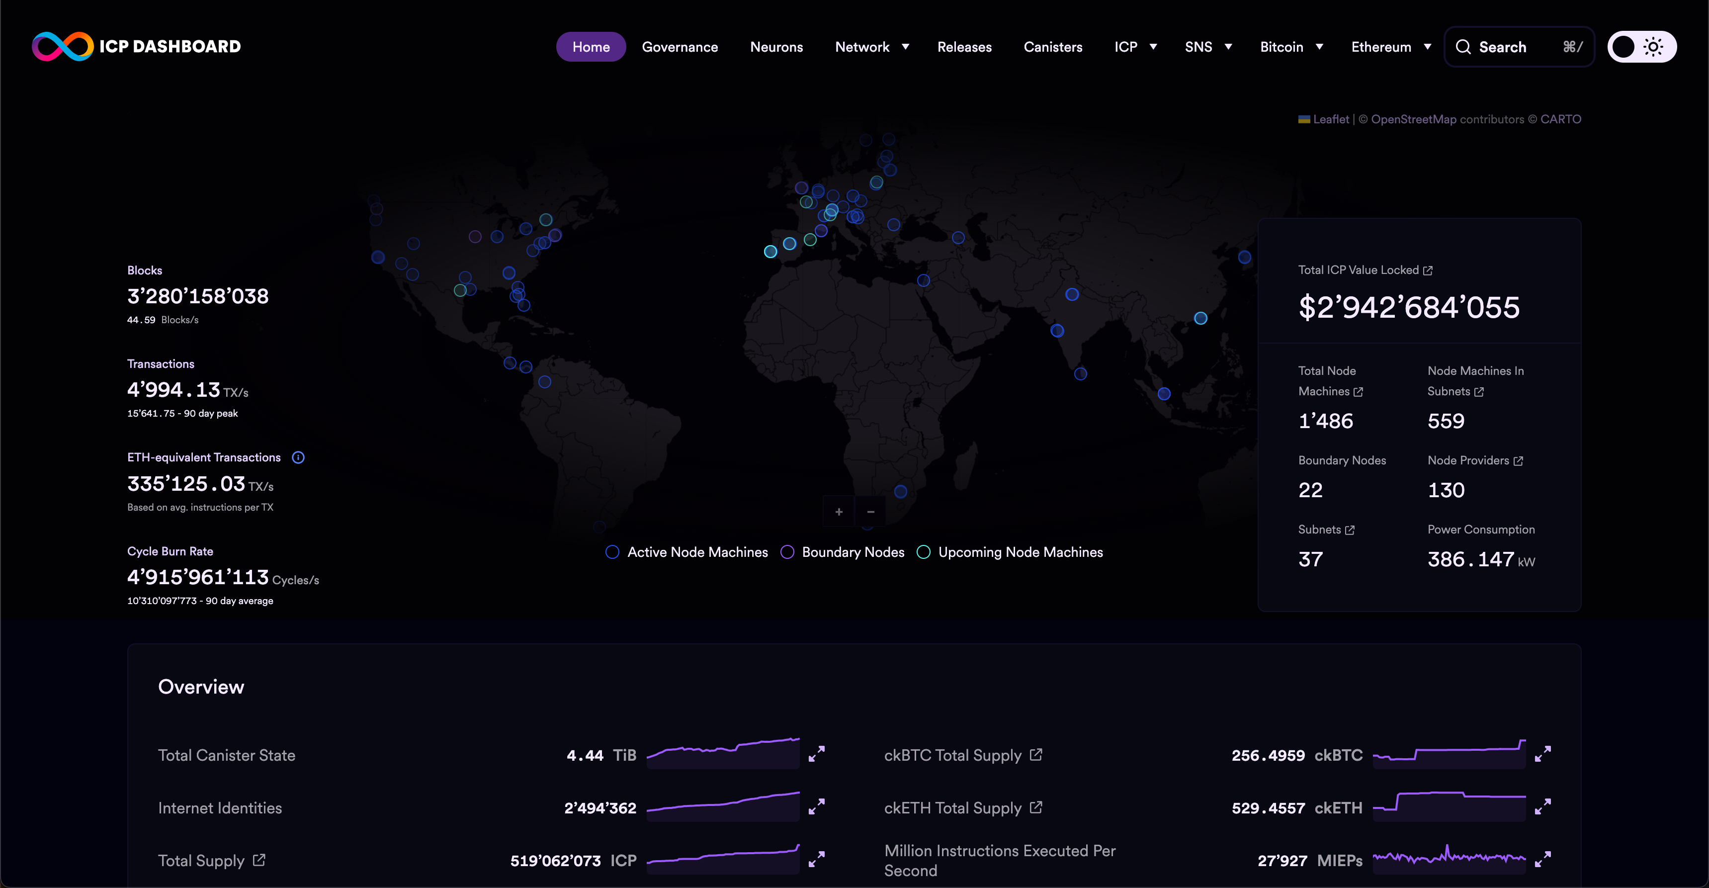Image resolution: width=1709 pixels, height=888 pixels.
Task: Expand the ckBTC Total Supply chart
Action: click(x=1542, y=754)
